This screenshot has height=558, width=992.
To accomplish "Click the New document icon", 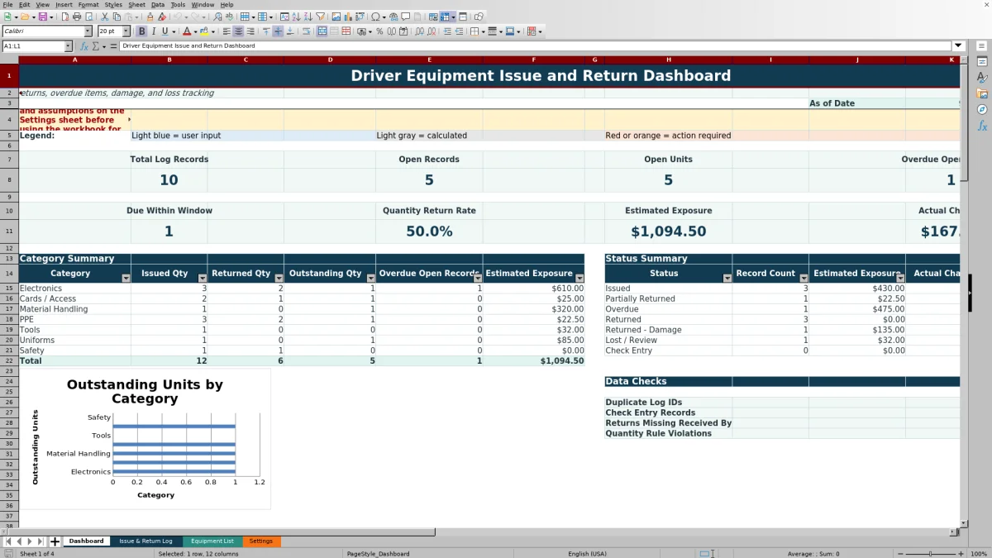I will click(7, 17).
